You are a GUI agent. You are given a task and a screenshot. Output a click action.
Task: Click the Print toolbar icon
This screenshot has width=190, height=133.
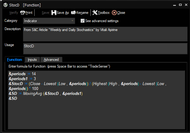click(x=23, y=13)
